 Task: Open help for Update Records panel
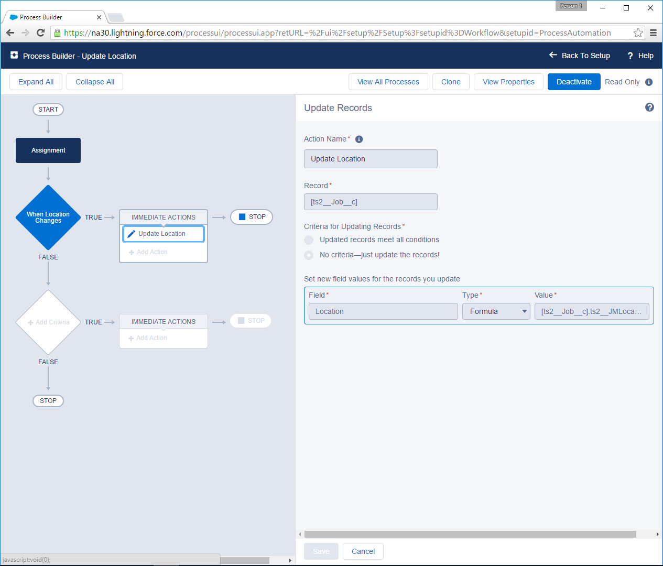pyautogui.click(x=649, y=107)
